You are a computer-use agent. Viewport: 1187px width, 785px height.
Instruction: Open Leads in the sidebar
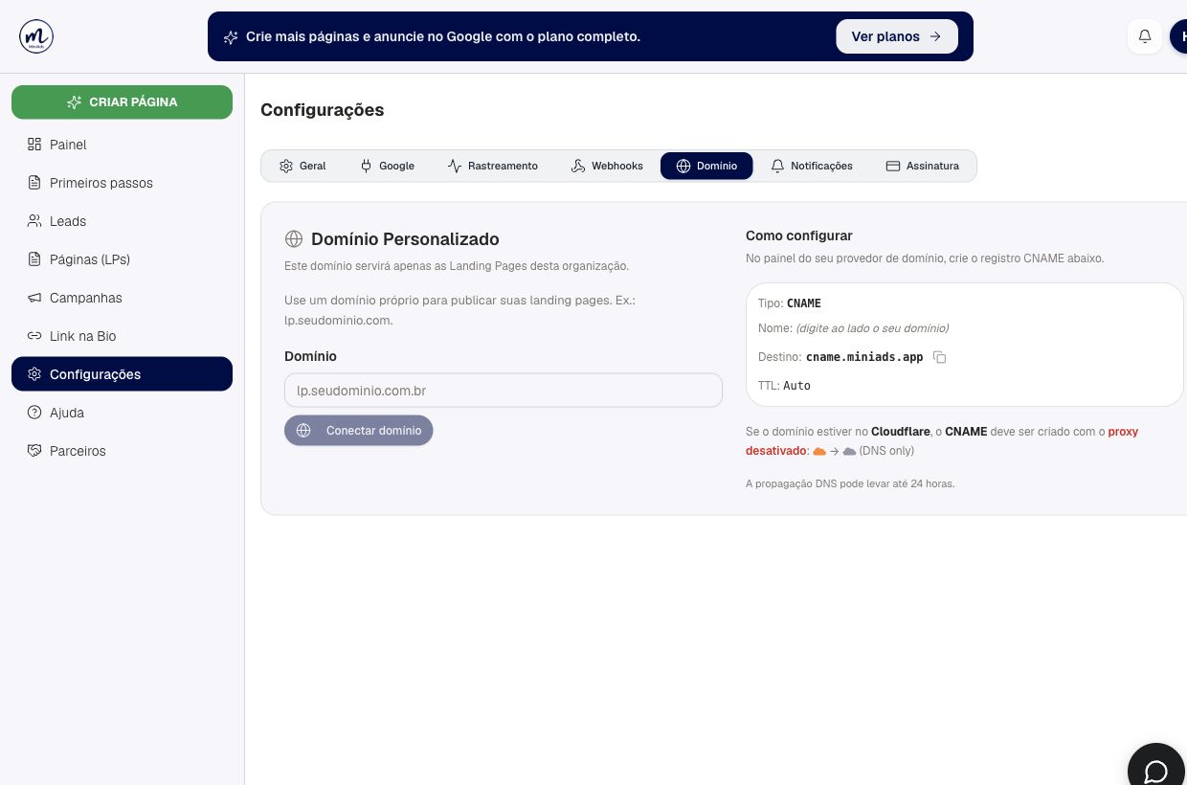[122, 221]
